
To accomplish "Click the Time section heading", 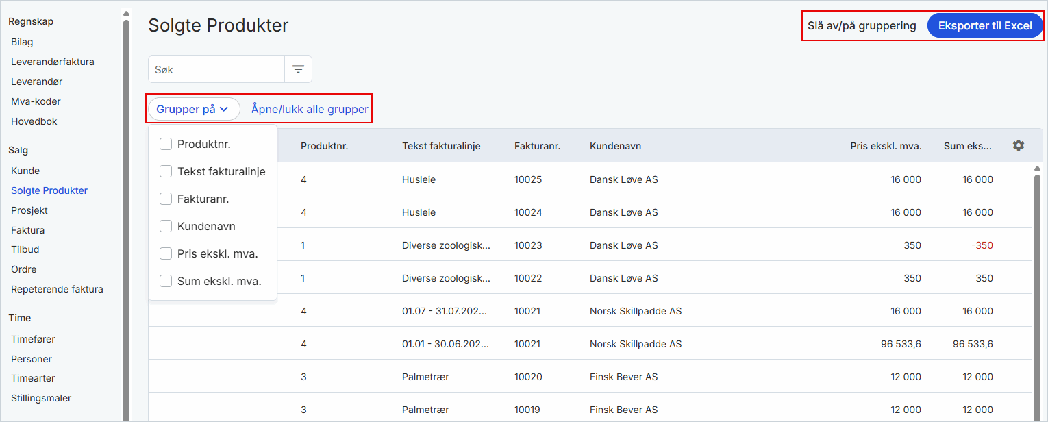I will [20, 318].
